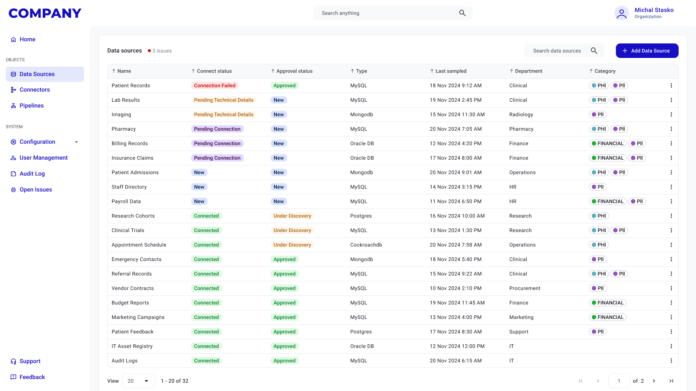Focus the Search anything field
696x391 pixels.
point(393,13)
